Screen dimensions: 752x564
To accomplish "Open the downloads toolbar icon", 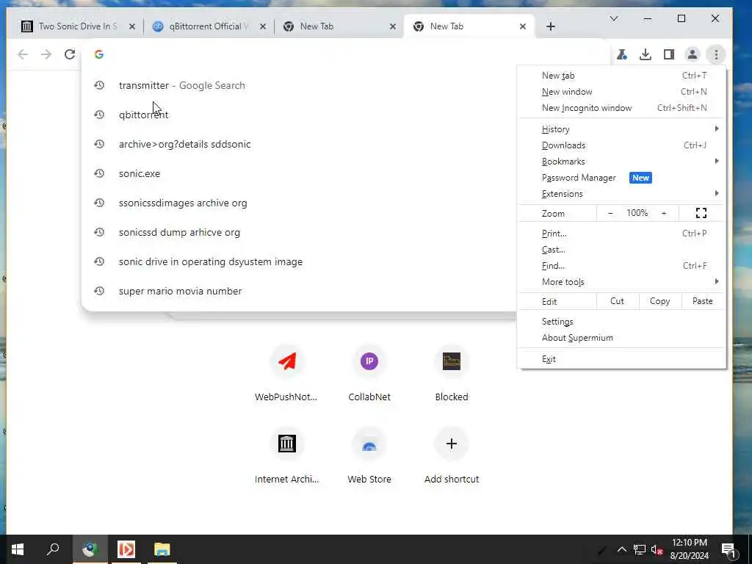I will tap(646, 54).
